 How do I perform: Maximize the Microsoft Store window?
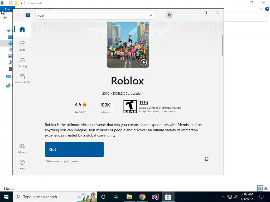coord(205,13)
